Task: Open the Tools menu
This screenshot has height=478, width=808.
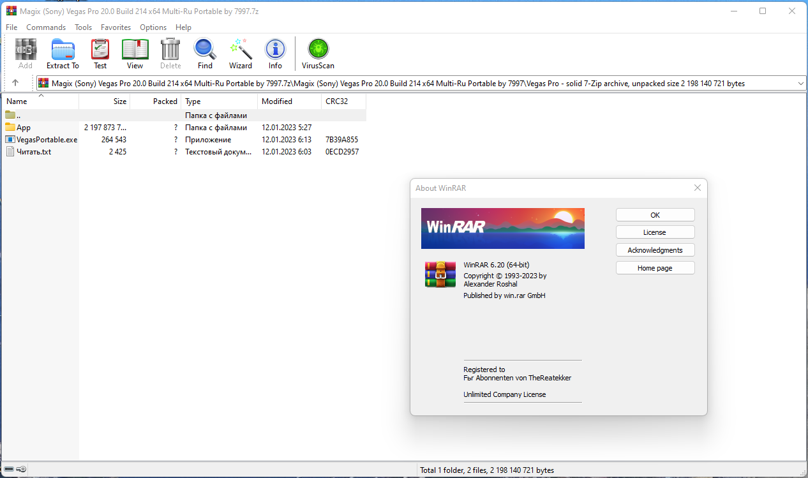Action: 83,27
